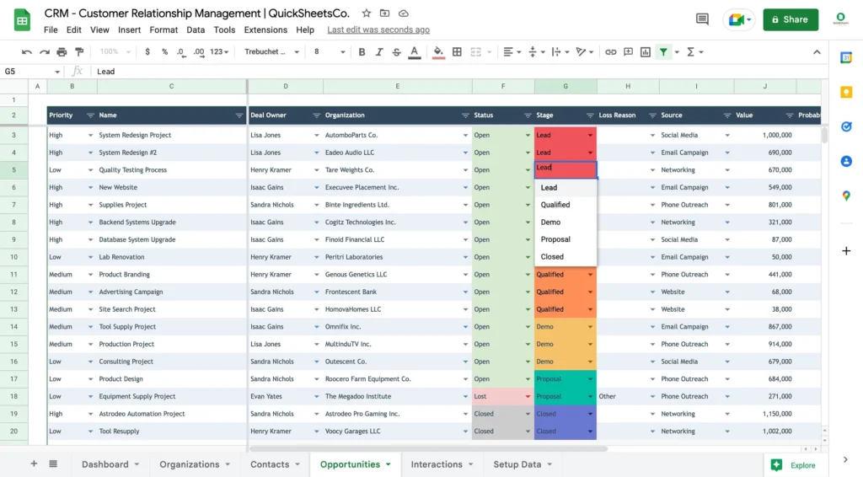Viewport: 863px width, 477px height.
Task: Hide the menus with collapse arrow
Action: (817, 51)
